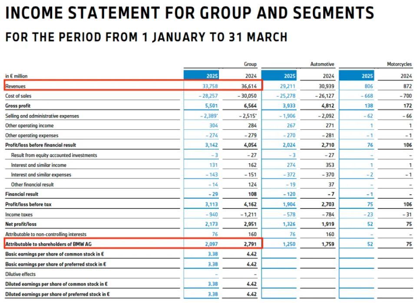This screenshot has width=417, height=303.
Task: Click the Group 2025 column header
Action: 201,76
